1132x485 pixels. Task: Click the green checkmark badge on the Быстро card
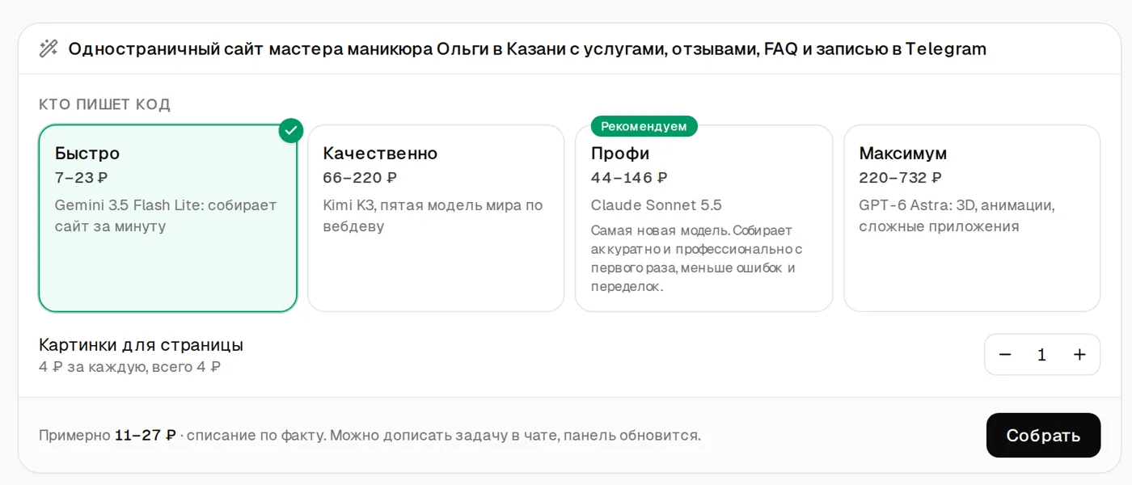coord(291,131)
